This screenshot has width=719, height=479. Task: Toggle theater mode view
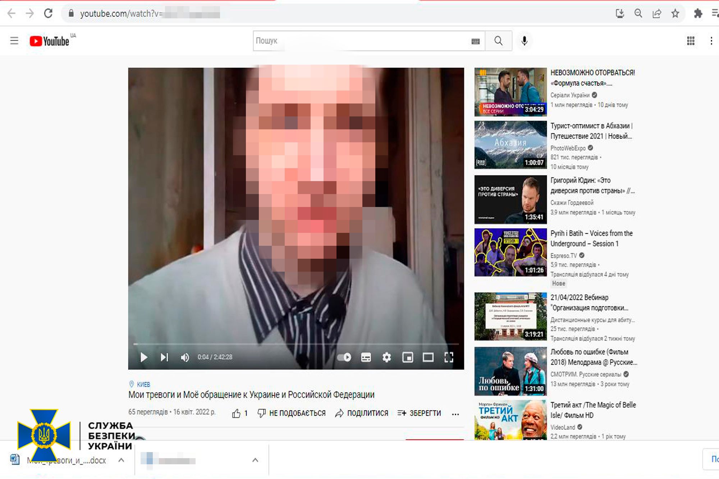pyautogui.click(x=428, y=357)
